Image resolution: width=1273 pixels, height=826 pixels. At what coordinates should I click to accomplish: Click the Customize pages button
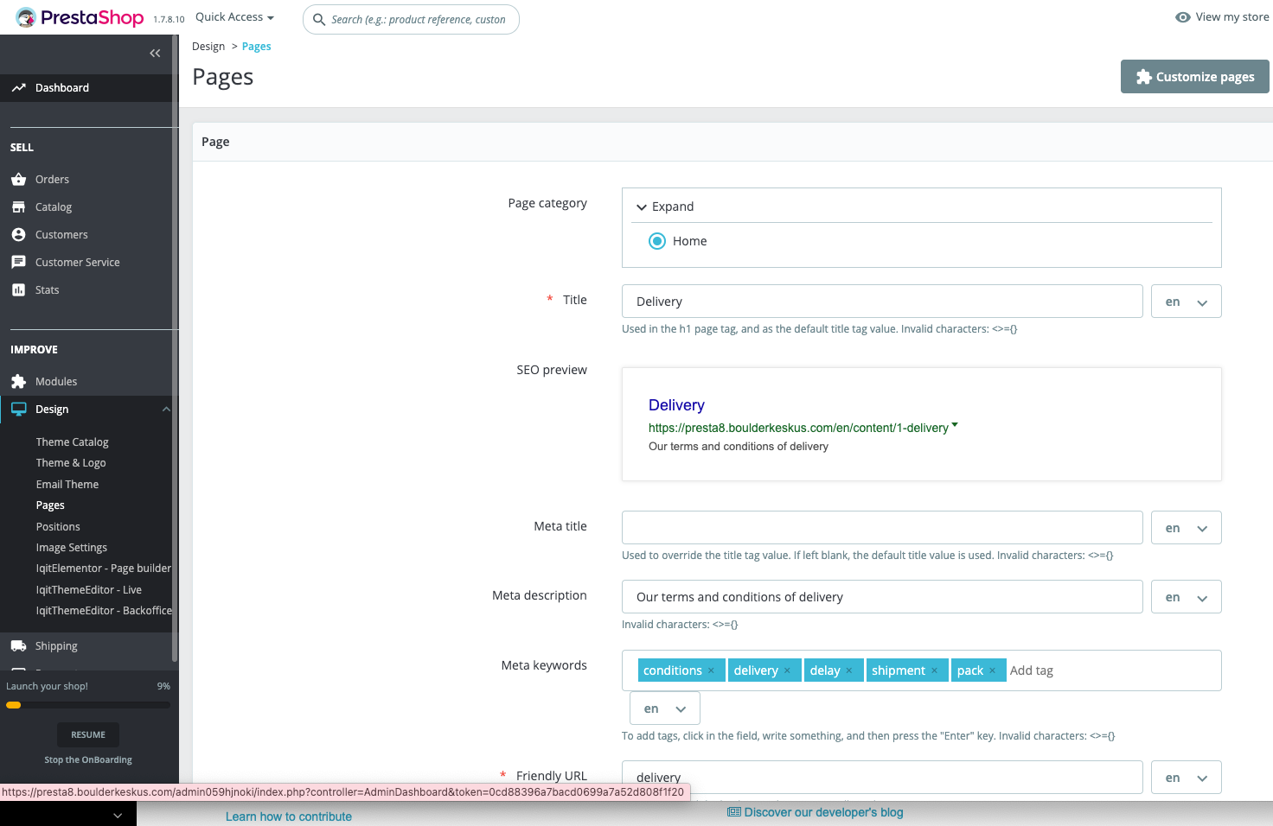coord(1195,76)
